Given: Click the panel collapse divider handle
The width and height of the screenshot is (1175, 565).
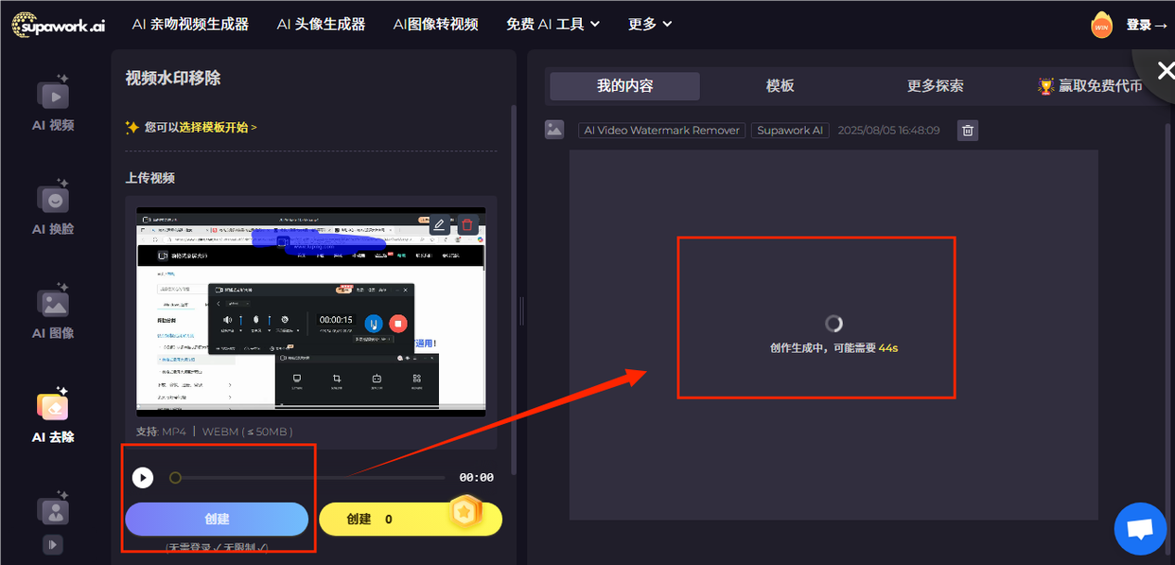Looking at the screenshot, I should [x=521, y=310].
